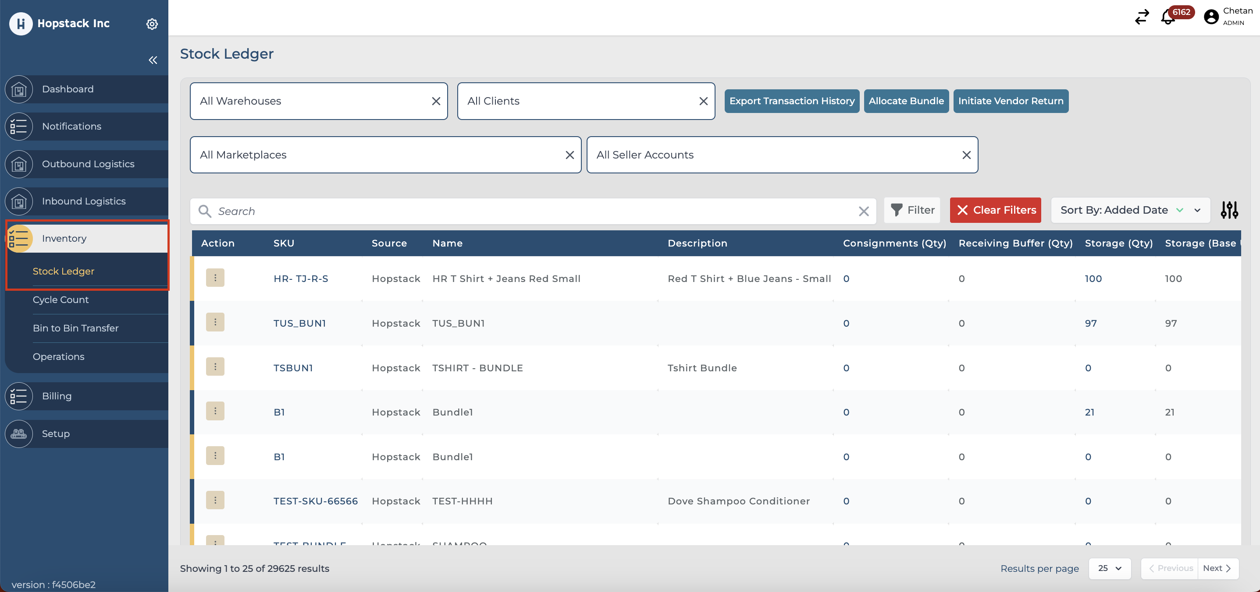Click the Chetan user profile icon
The width and height of the screenshot is (1260, 592).
click(1211, 17)
